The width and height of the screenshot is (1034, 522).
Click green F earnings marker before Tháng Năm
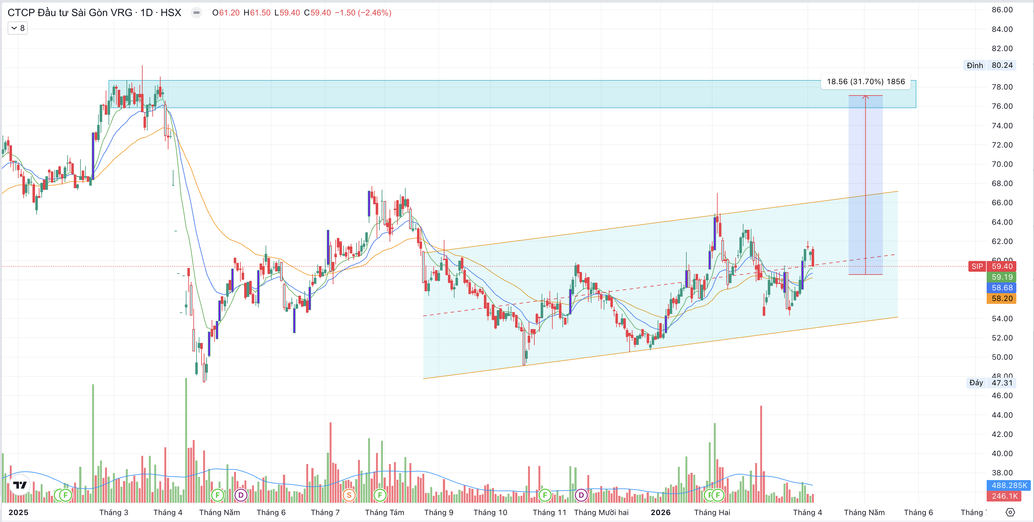point(217,495)
